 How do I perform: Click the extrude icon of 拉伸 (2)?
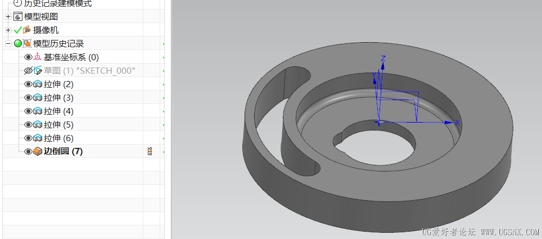tap(38, 84)
